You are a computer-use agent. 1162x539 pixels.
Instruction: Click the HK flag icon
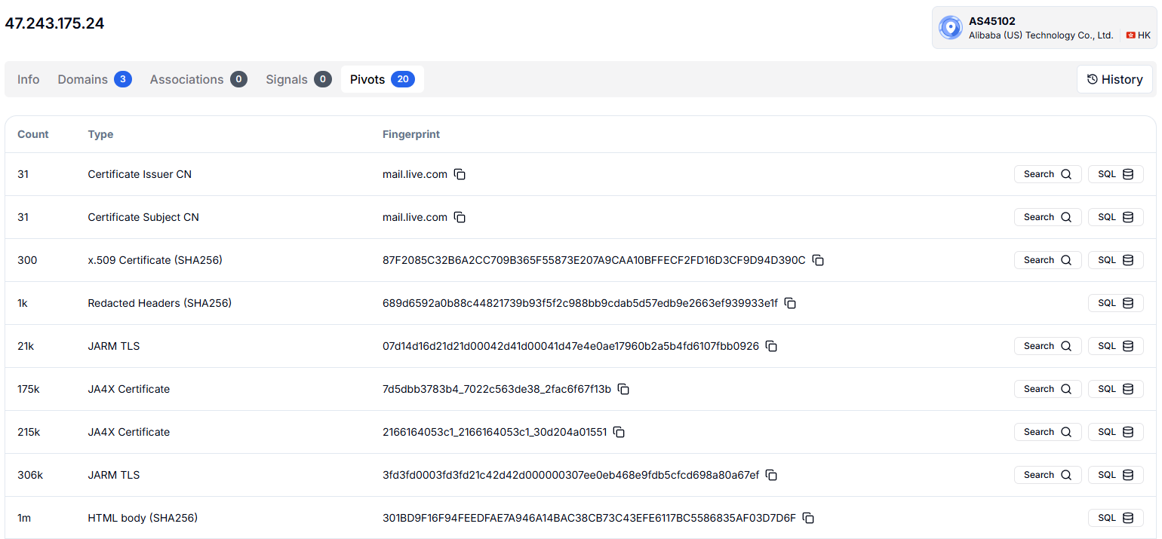click(x=1130, y=35)
